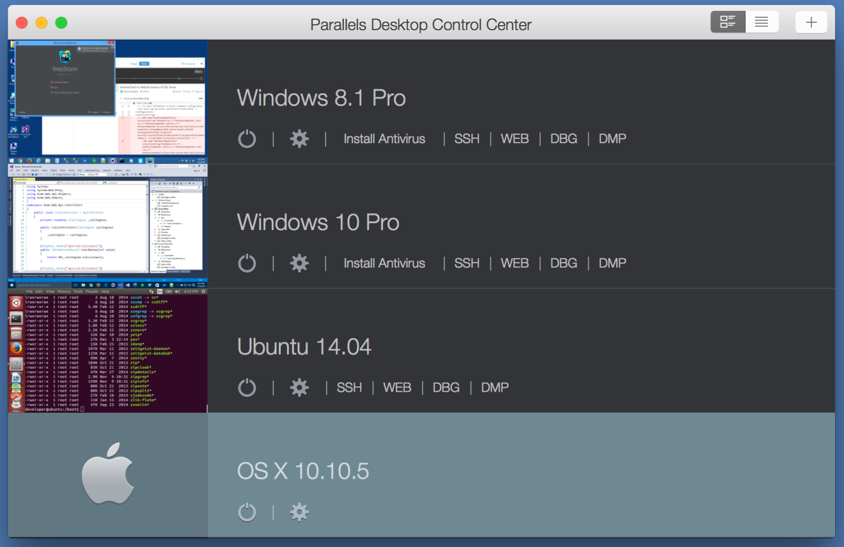
Task: Open settings gear for OS X 10.10.5
Action: (x=299, y=512)
